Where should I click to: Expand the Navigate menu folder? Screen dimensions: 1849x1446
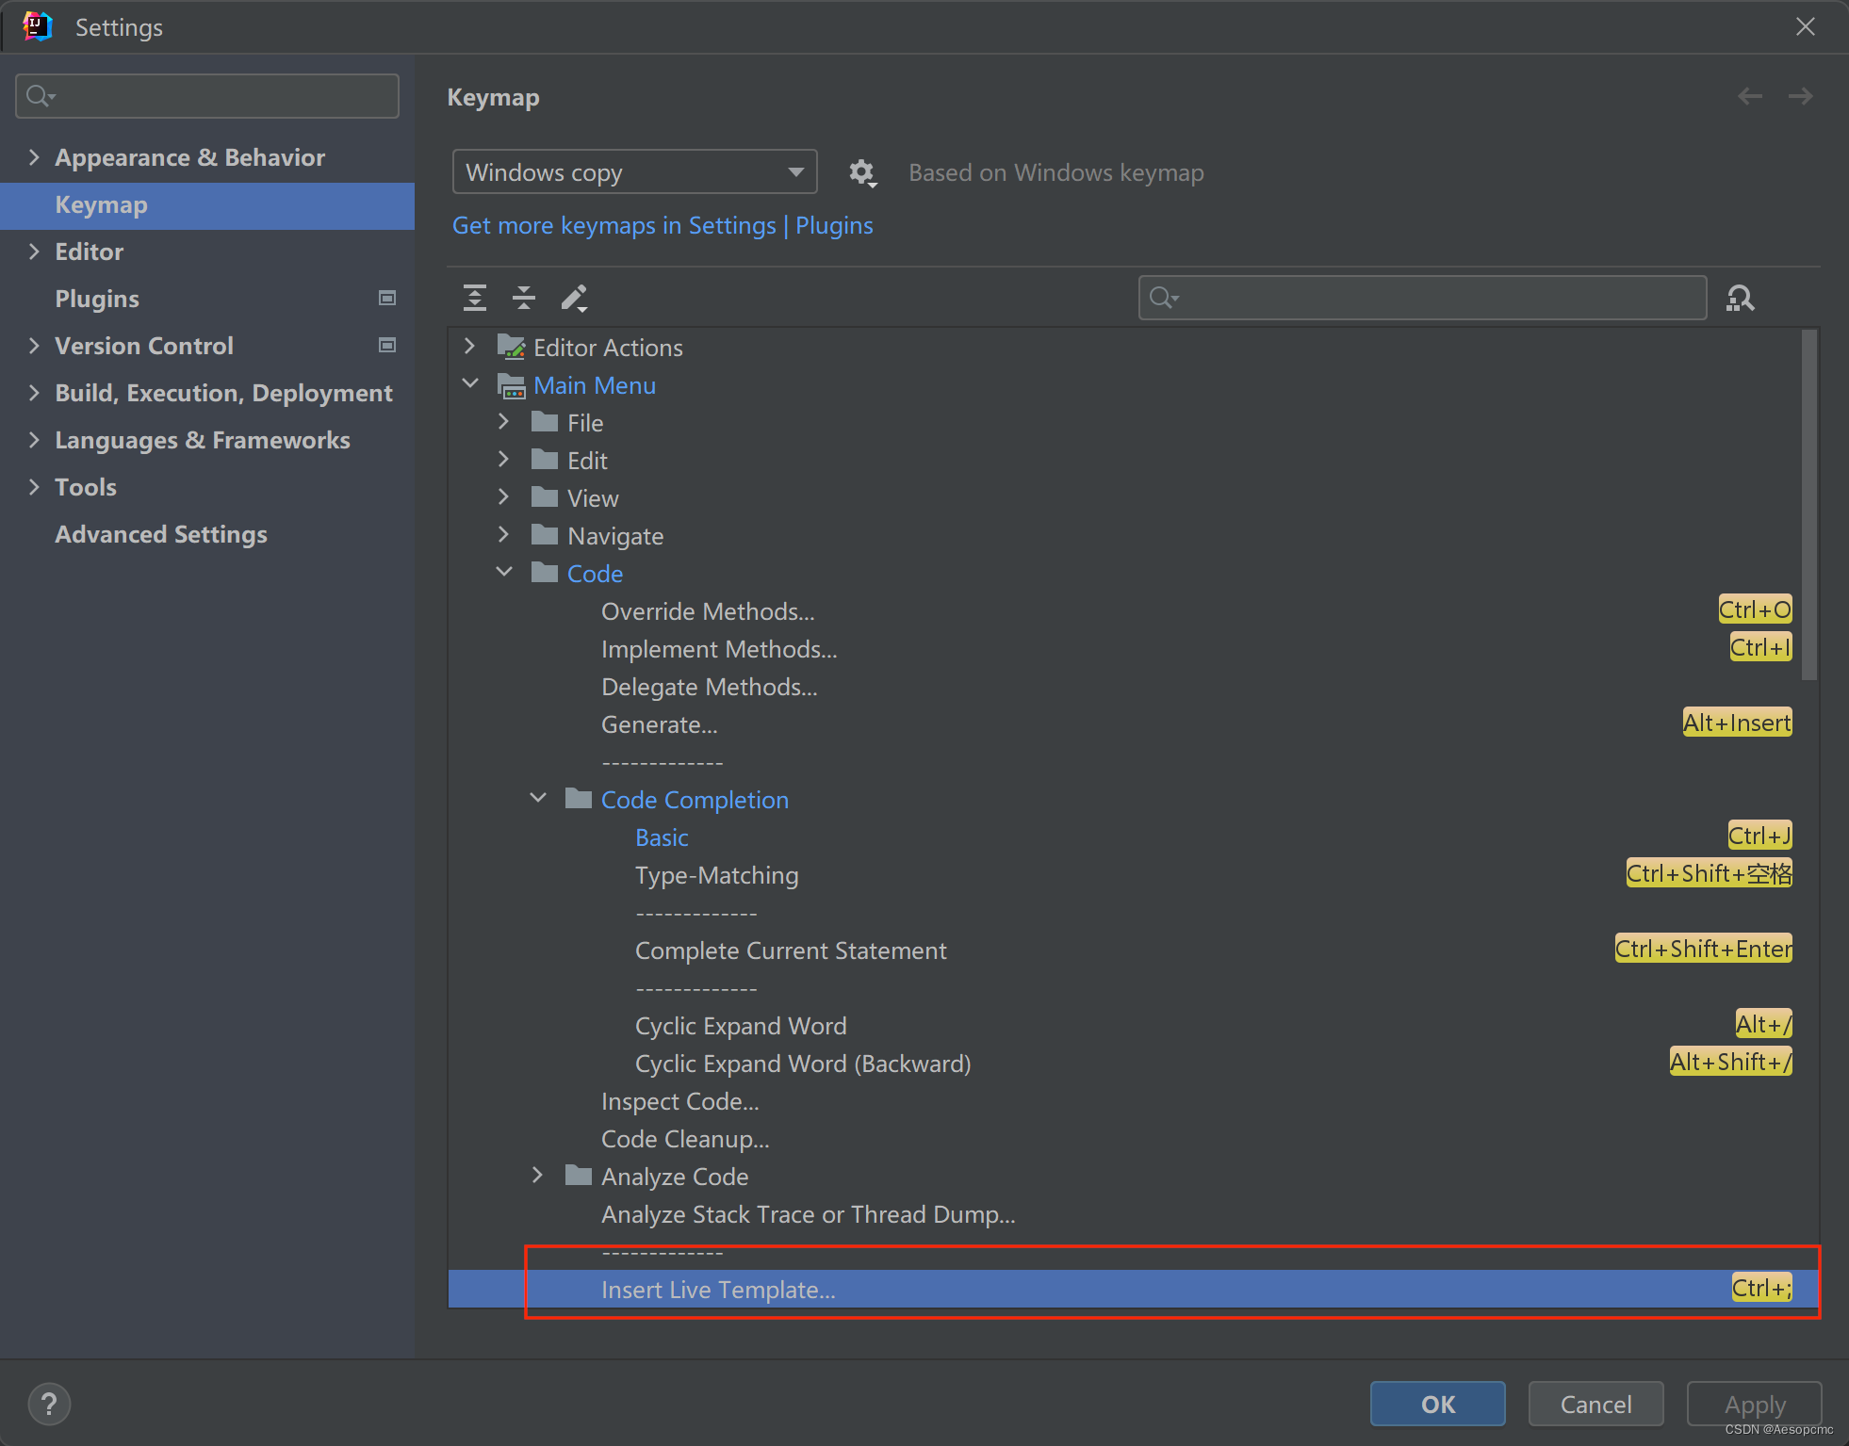pyautogui.click(x=504, y=534)
